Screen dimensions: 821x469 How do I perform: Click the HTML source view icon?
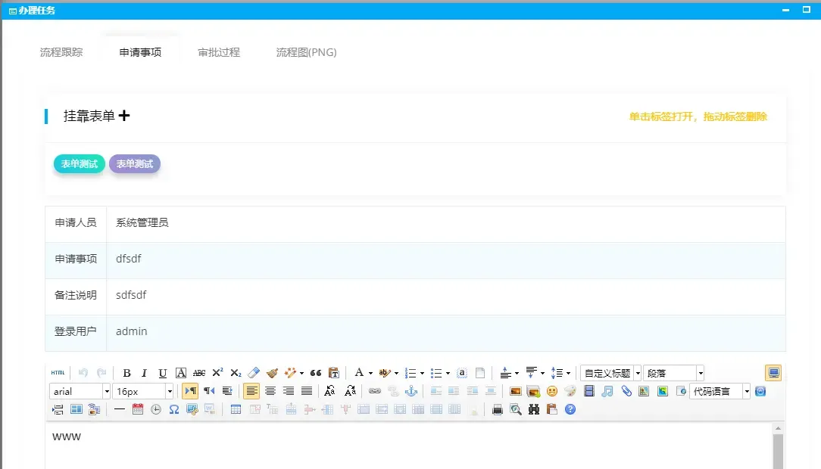[x=58, y=373]
